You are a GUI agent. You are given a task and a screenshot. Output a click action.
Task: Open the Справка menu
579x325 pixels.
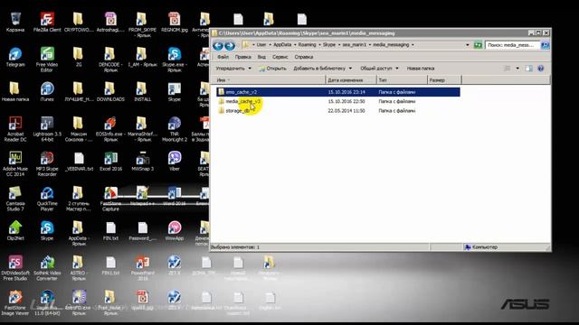point(304,57)
